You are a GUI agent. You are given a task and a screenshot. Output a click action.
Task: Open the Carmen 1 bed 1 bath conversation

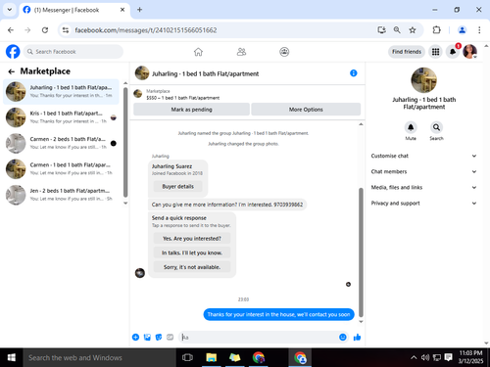click(61, 169)
